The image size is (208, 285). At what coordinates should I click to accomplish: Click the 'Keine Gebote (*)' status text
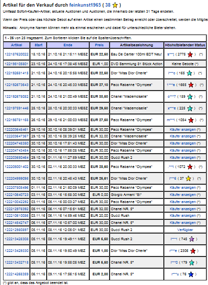(185, 64)
